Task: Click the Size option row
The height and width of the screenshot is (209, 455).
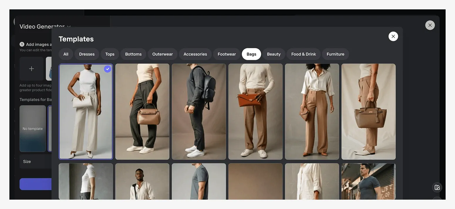Action: [36, 162]
